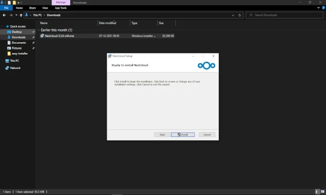Open Network in the sidebar

[x=15, y=68]
